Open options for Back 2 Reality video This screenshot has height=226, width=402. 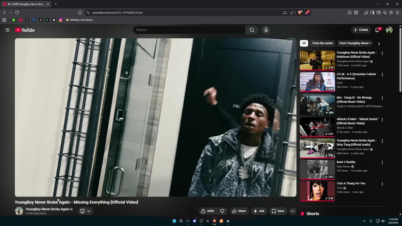tap(382, 163)
